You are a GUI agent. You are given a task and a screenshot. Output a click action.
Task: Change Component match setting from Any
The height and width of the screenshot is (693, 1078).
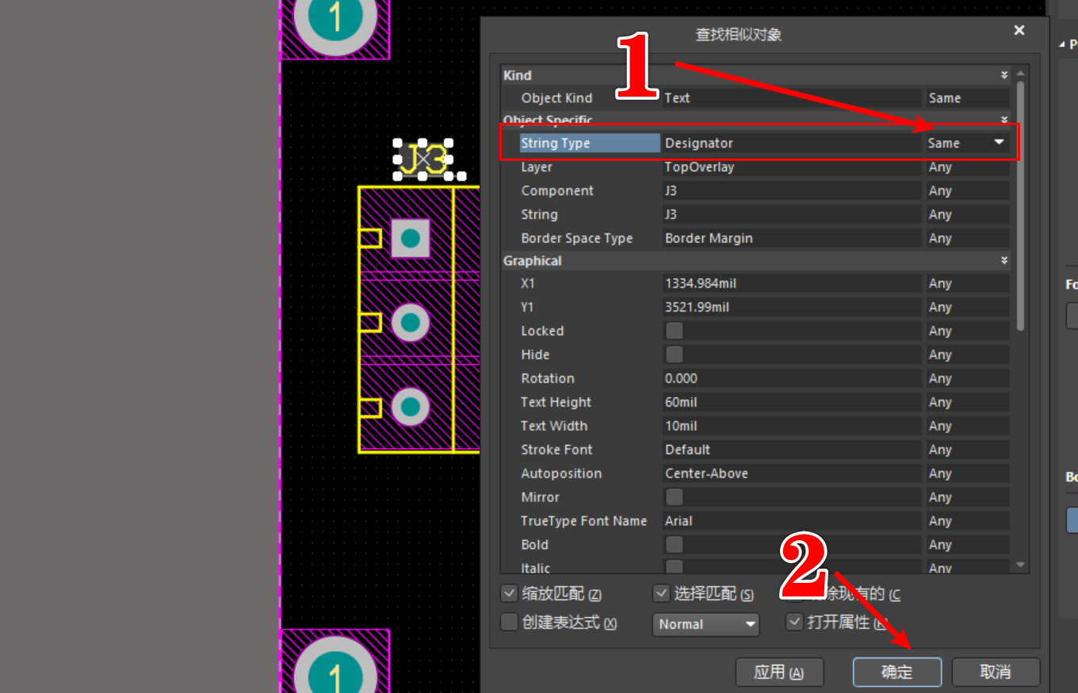(x=966, y=190)
